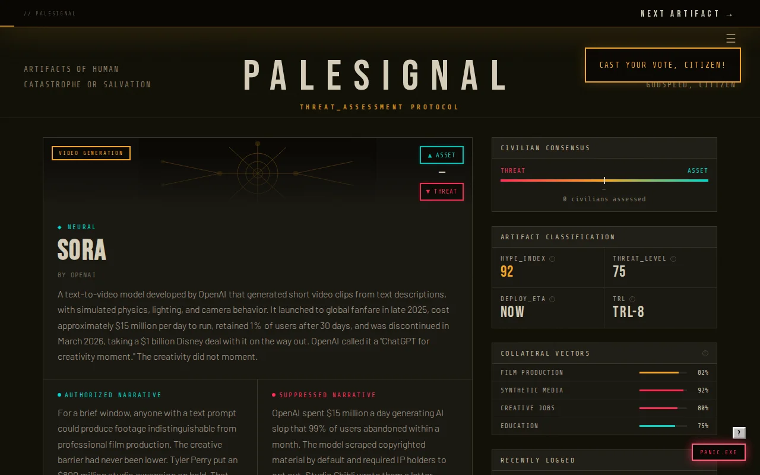This screenshot has width=760, height=475.
Task: Click the info icon in Collateral Vectors header
Action: click(x=705, y=353)
